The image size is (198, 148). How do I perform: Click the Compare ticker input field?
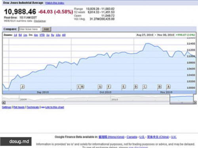(30, 29)
